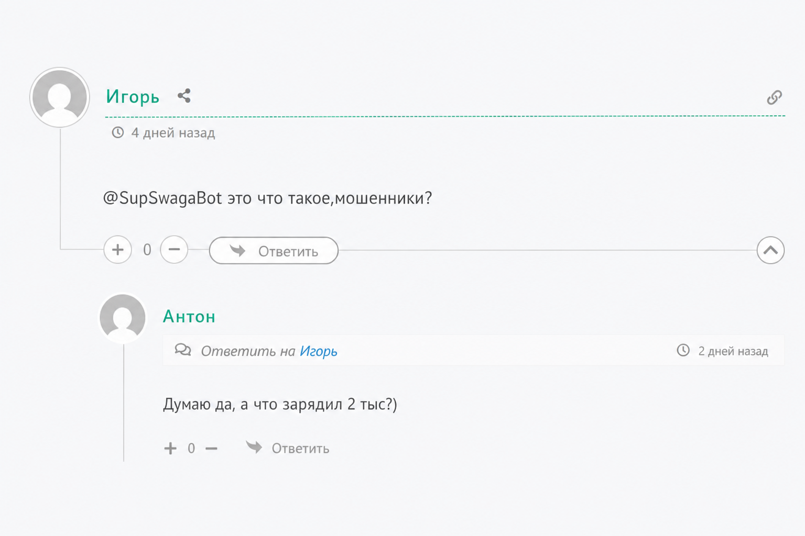Click Игорь's avatar image

[60, 97]
